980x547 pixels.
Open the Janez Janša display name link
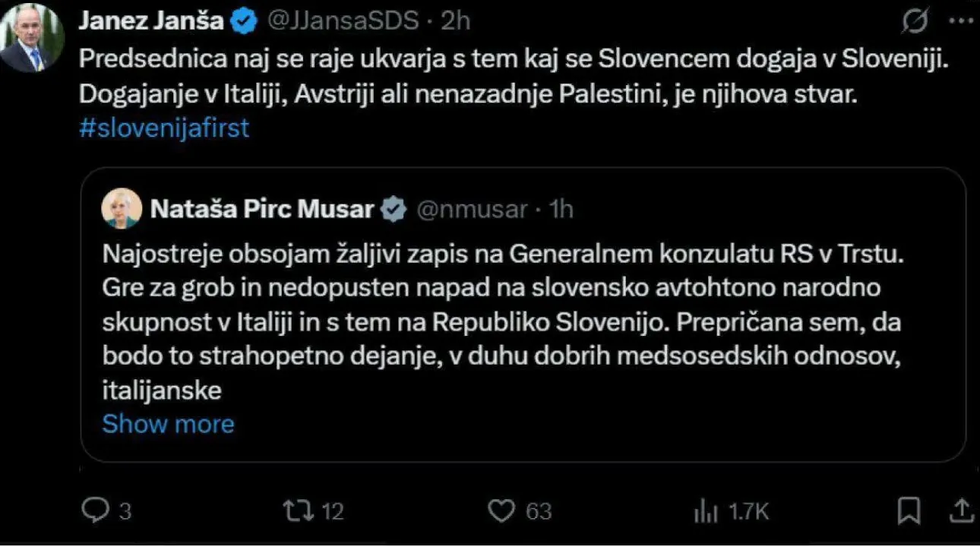coord(151,21)
